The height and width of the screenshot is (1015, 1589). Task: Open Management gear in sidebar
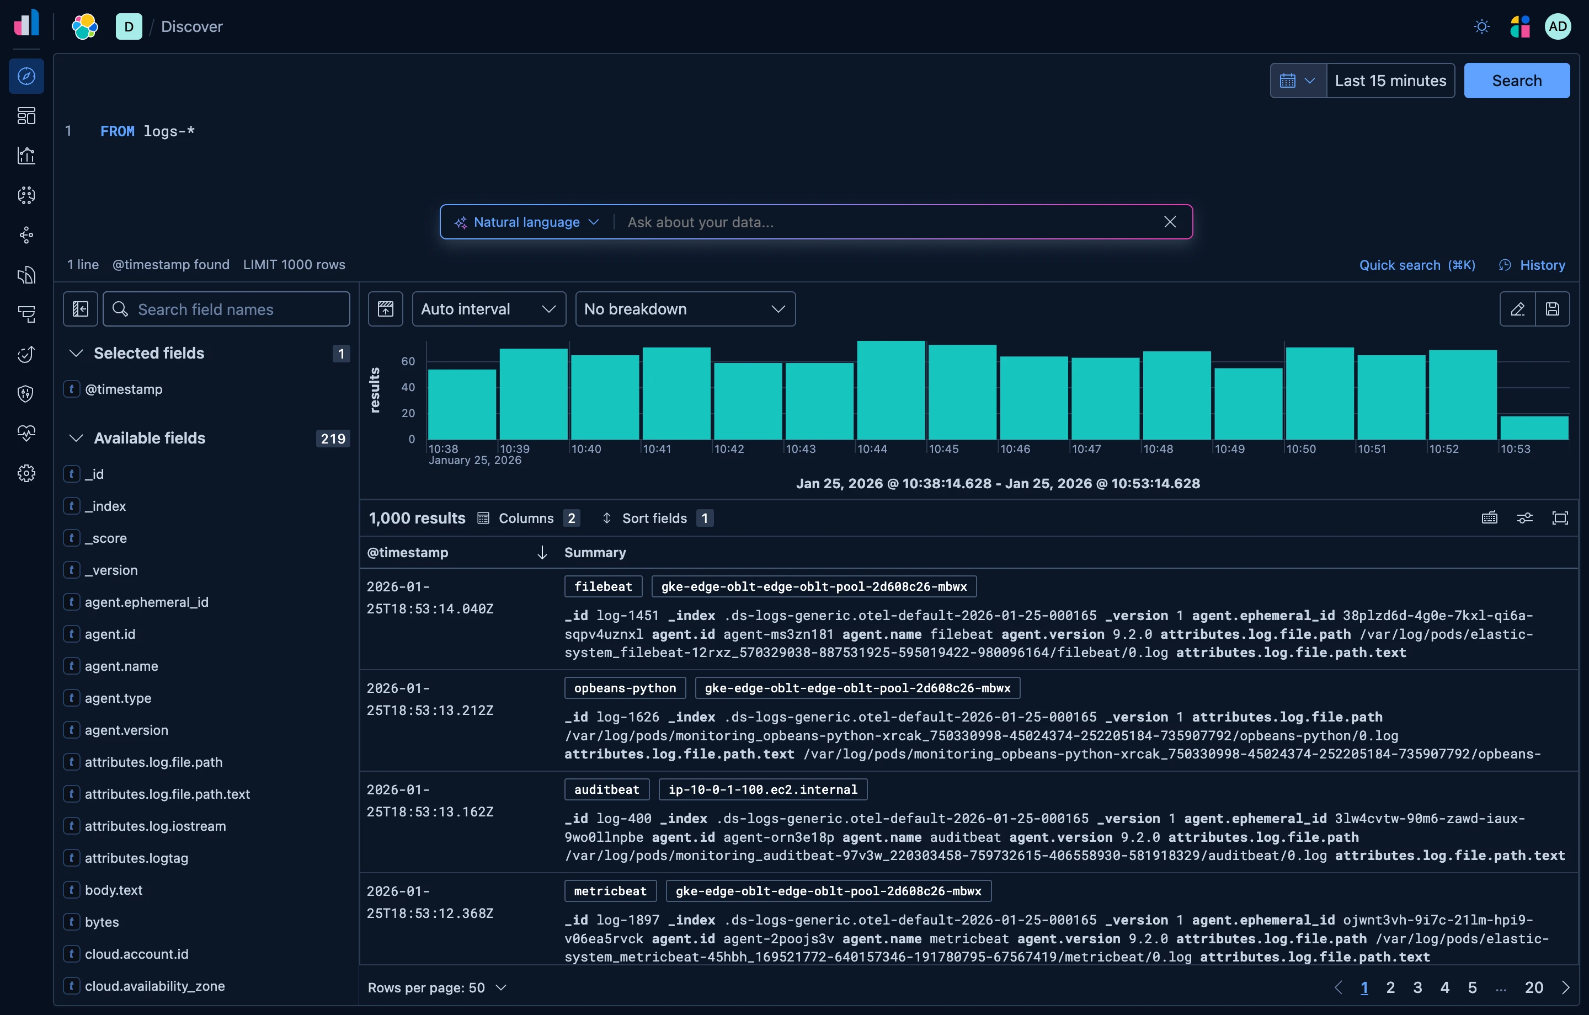[x=26, y=473]
